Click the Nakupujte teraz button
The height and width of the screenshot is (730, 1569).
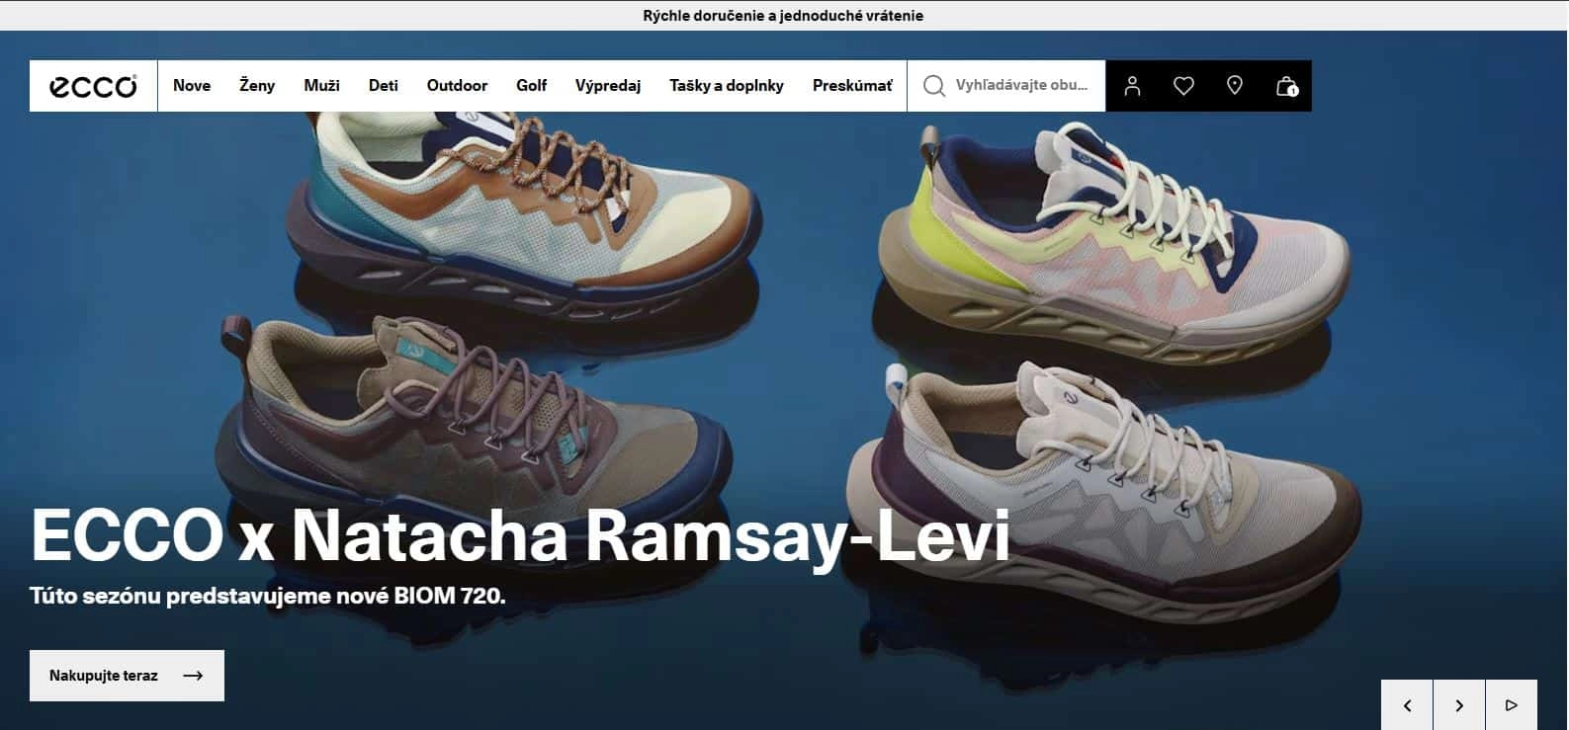click(x=127, y=676)
